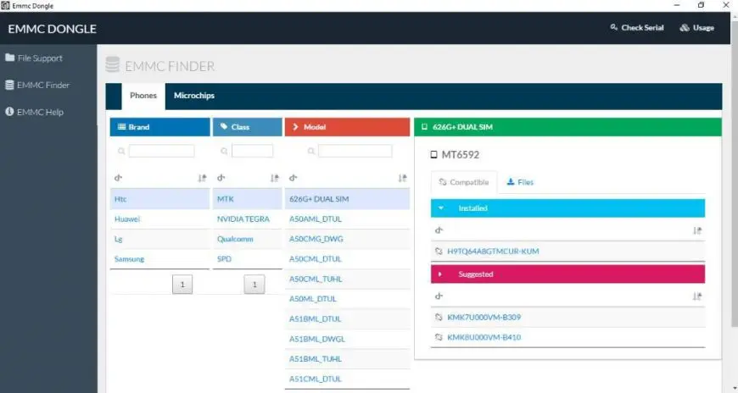Click the Brand search field

161,151
